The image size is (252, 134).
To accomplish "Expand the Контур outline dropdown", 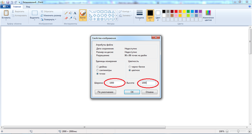I will (x=130, y=11).
